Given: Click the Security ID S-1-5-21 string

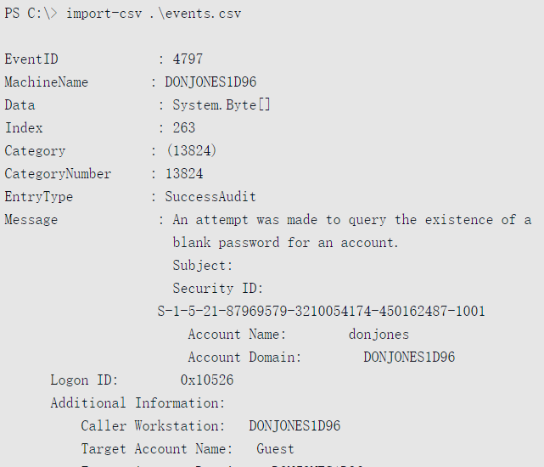Looking at the screenshot, I should [x=322, y=312].
